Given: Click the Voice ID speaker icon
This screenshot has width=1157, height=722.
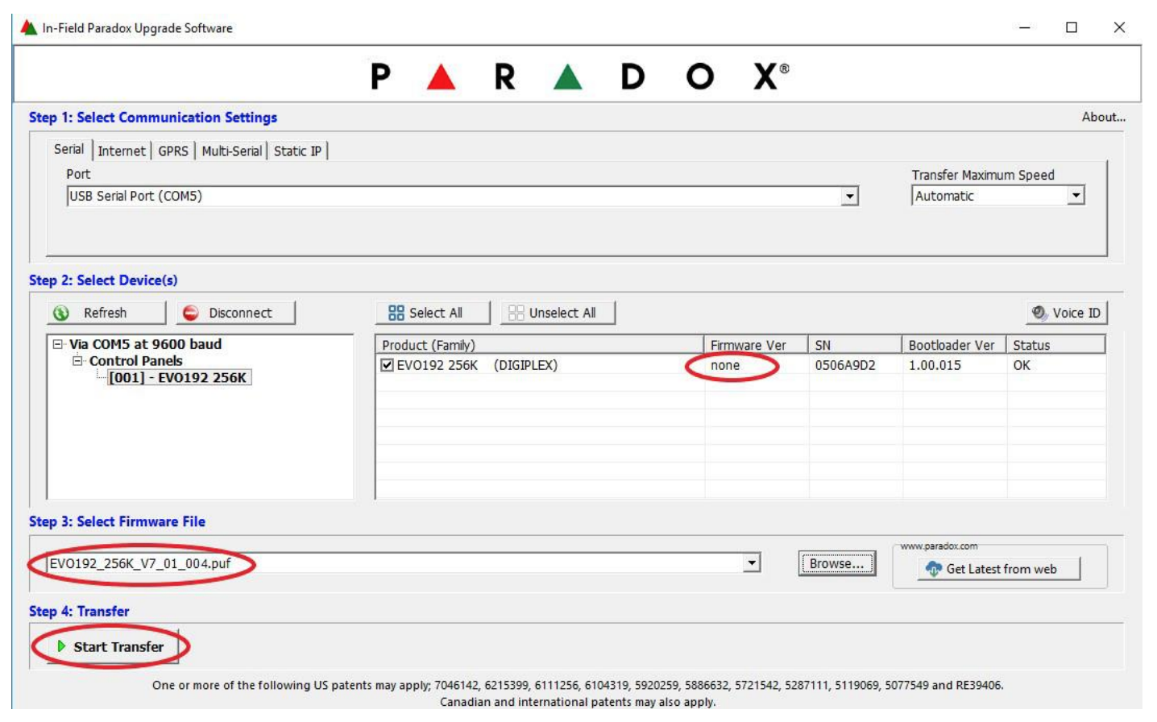Looking at the screenshot, I should click(x=1039, y=313).
